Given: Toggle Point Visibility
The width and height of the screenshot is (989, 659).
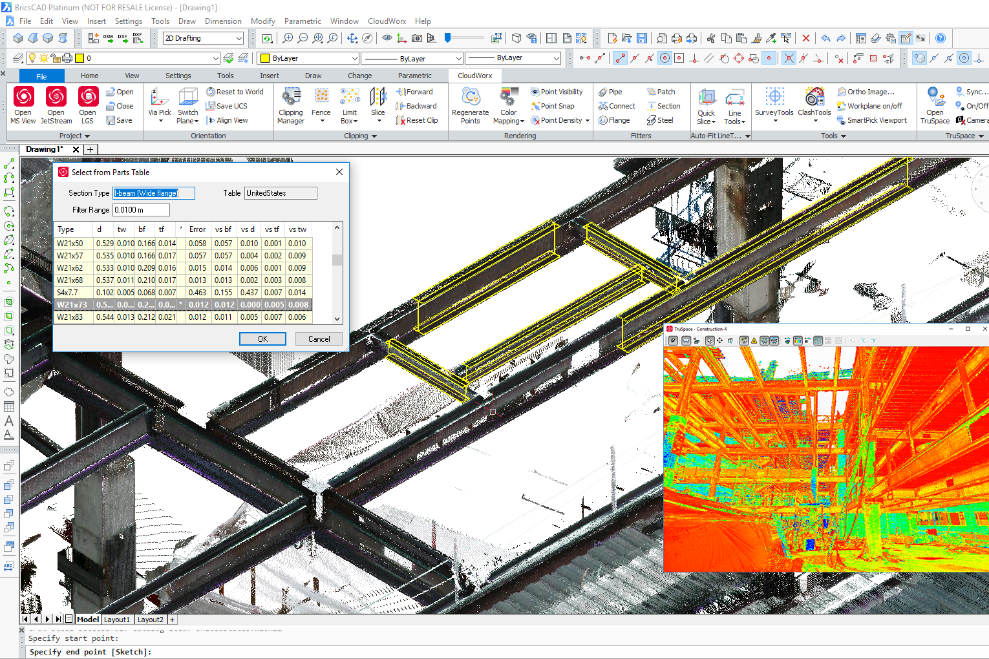Looking at the screenshot, I should click(557, 92).
